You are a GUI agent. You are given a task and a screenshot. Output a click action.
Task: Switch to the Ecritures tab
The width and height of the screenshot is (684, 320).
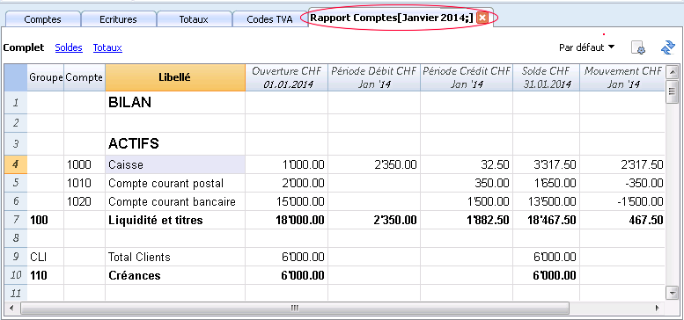tap(118, 19)
